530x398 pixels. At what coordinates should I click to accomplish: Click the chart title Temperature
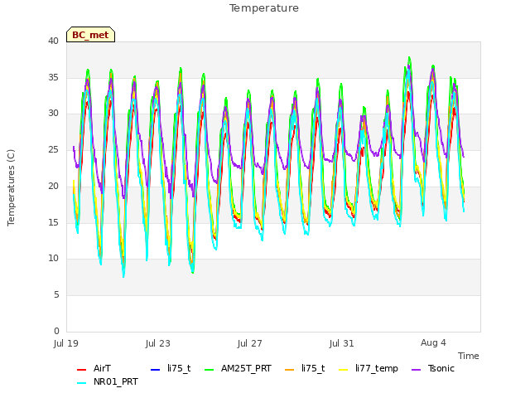tap(264, 8)
